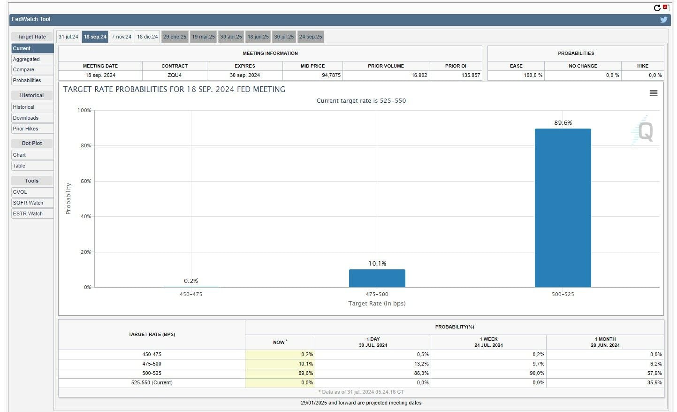Image resolution: width=677 pixels, height=412 pixels.
Task: Click the 500-525 bar in chart
Action: 563,208
